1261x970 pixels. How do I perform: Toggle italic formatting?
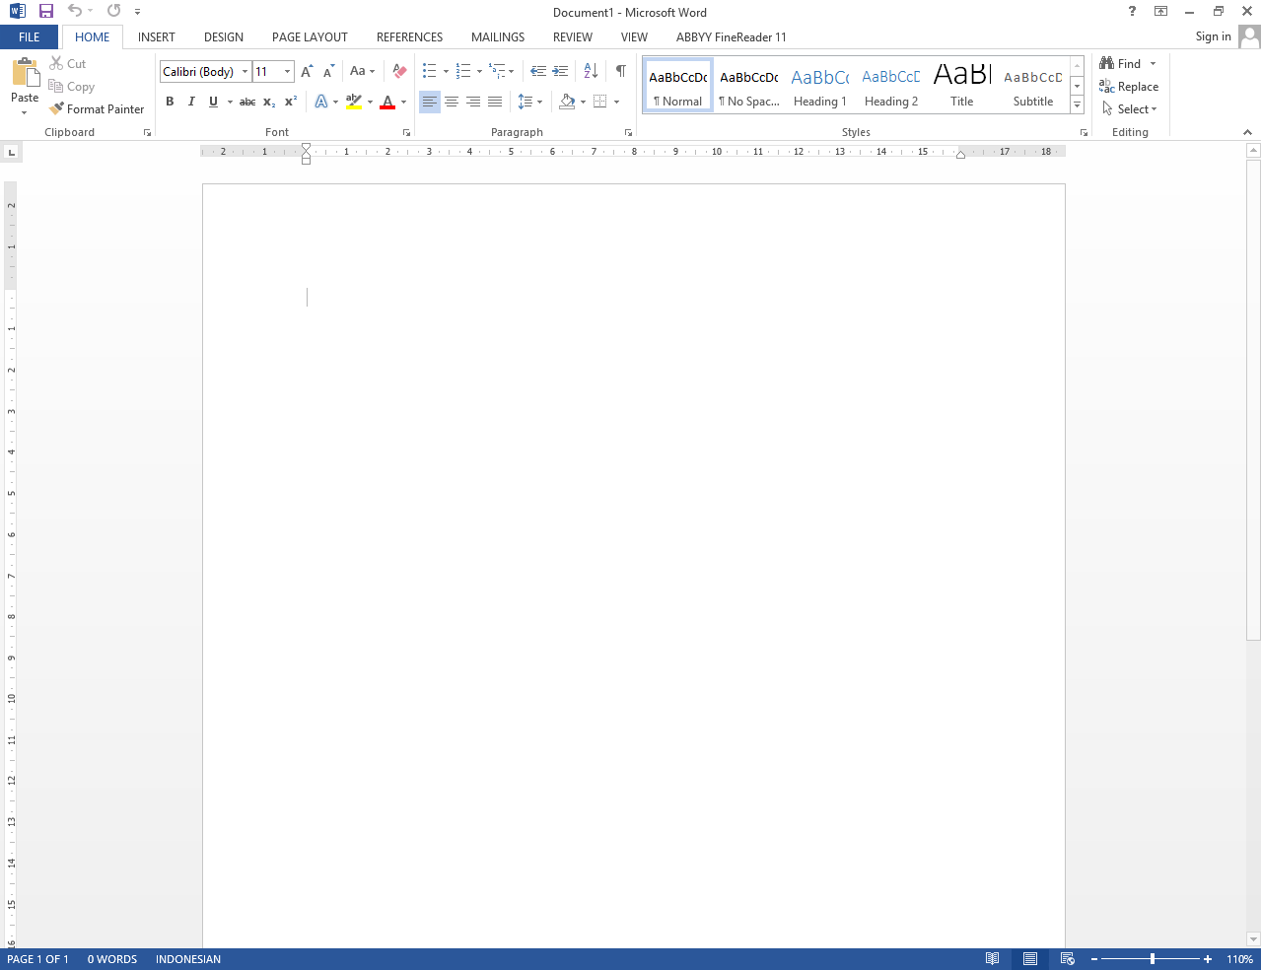point(191,102)
